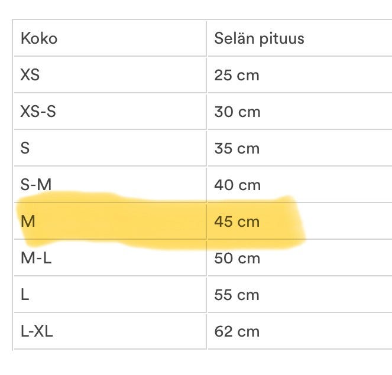Click the 35 cm back length

coord(237,148)
